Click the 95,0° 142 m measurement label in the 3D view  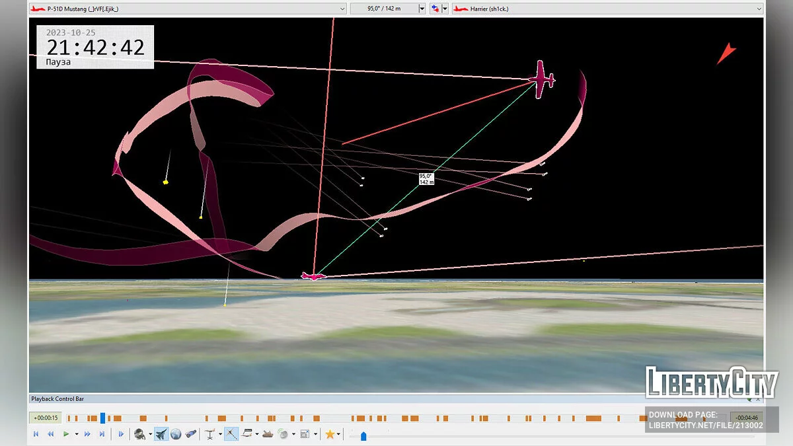point(426,179)
